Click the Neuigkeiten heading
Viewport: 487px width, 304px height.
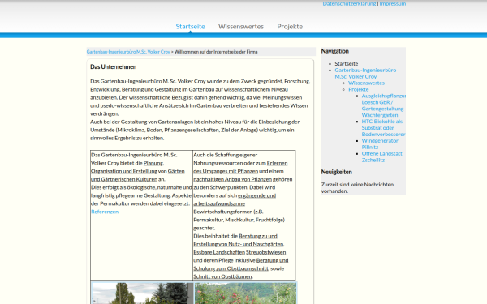[x=336, y=172]
